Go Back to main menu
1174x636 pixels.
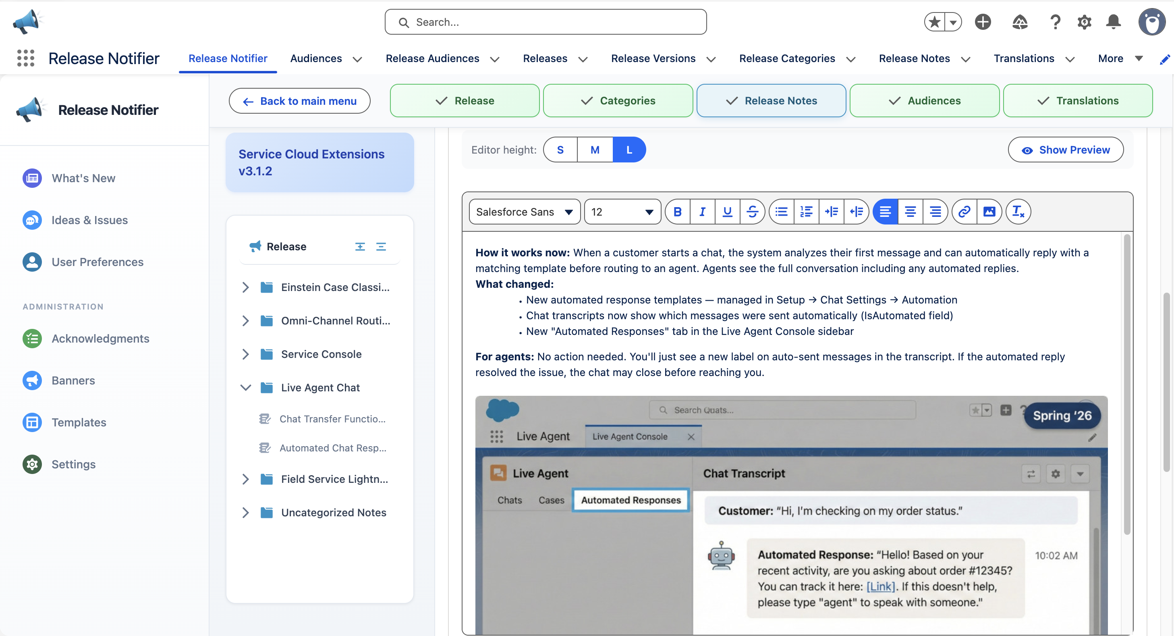(299, 101)
